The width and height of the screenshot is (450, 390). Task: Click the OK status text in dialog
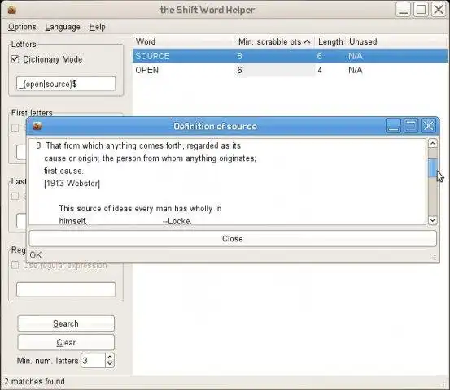pyautogui.click(x=36, y=255)
